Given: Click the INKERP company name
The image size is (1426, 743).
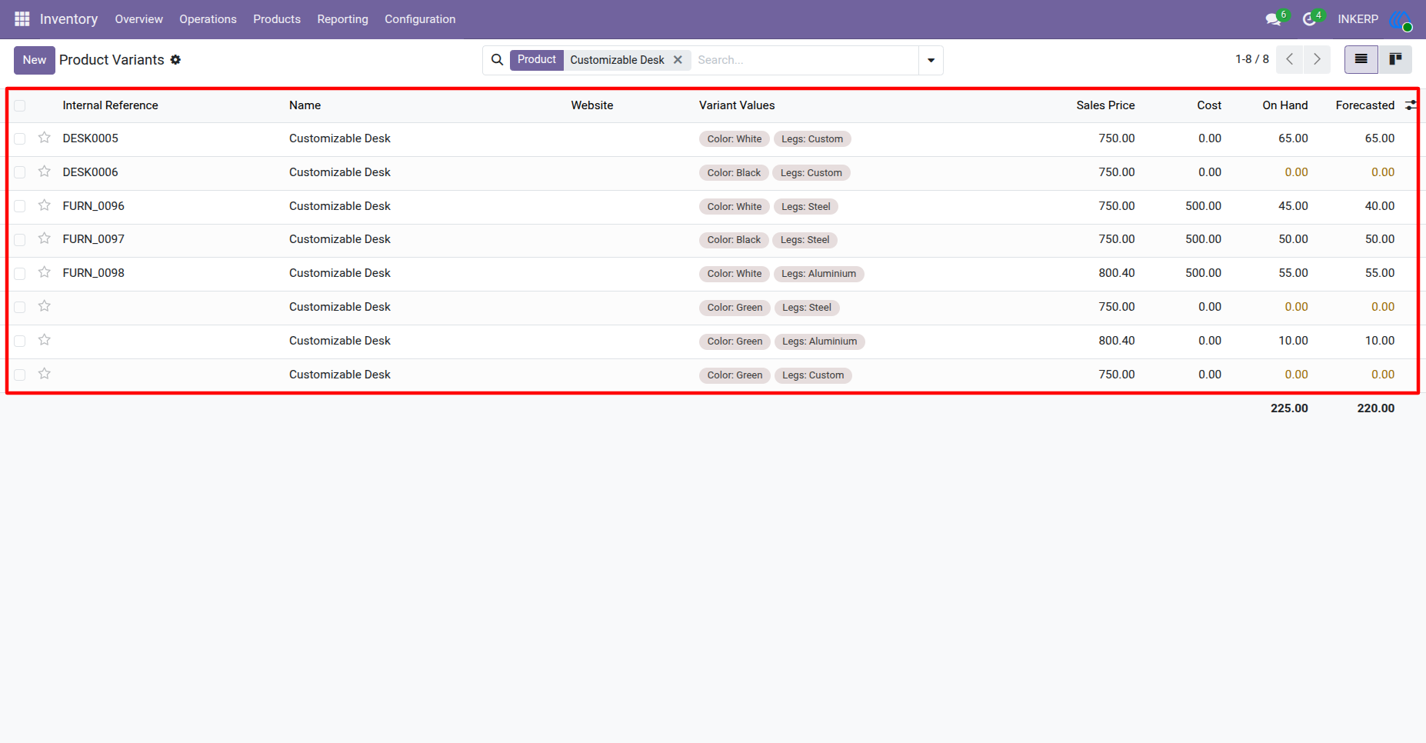Looking at the screenshot, I should pyautogui.click(x=1358, y=19).
